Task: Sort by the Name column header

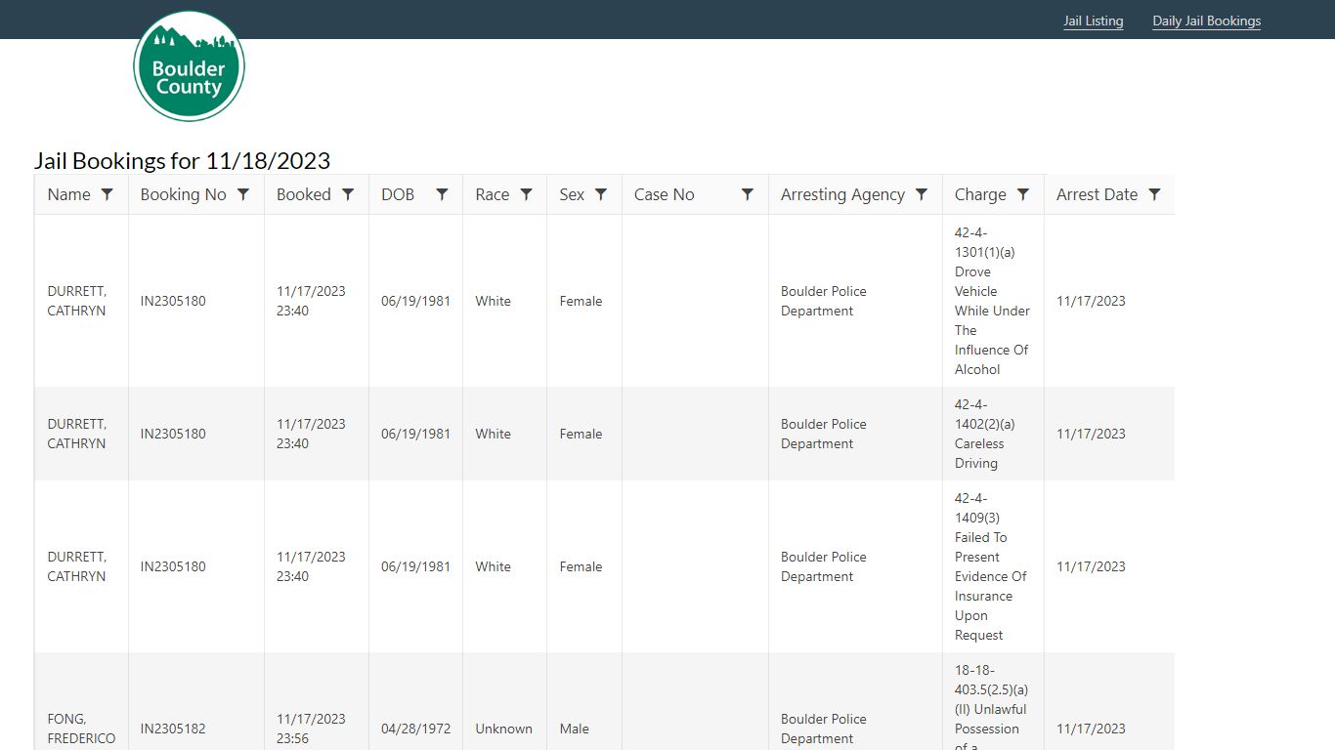Action: click(x=68, y=194)
